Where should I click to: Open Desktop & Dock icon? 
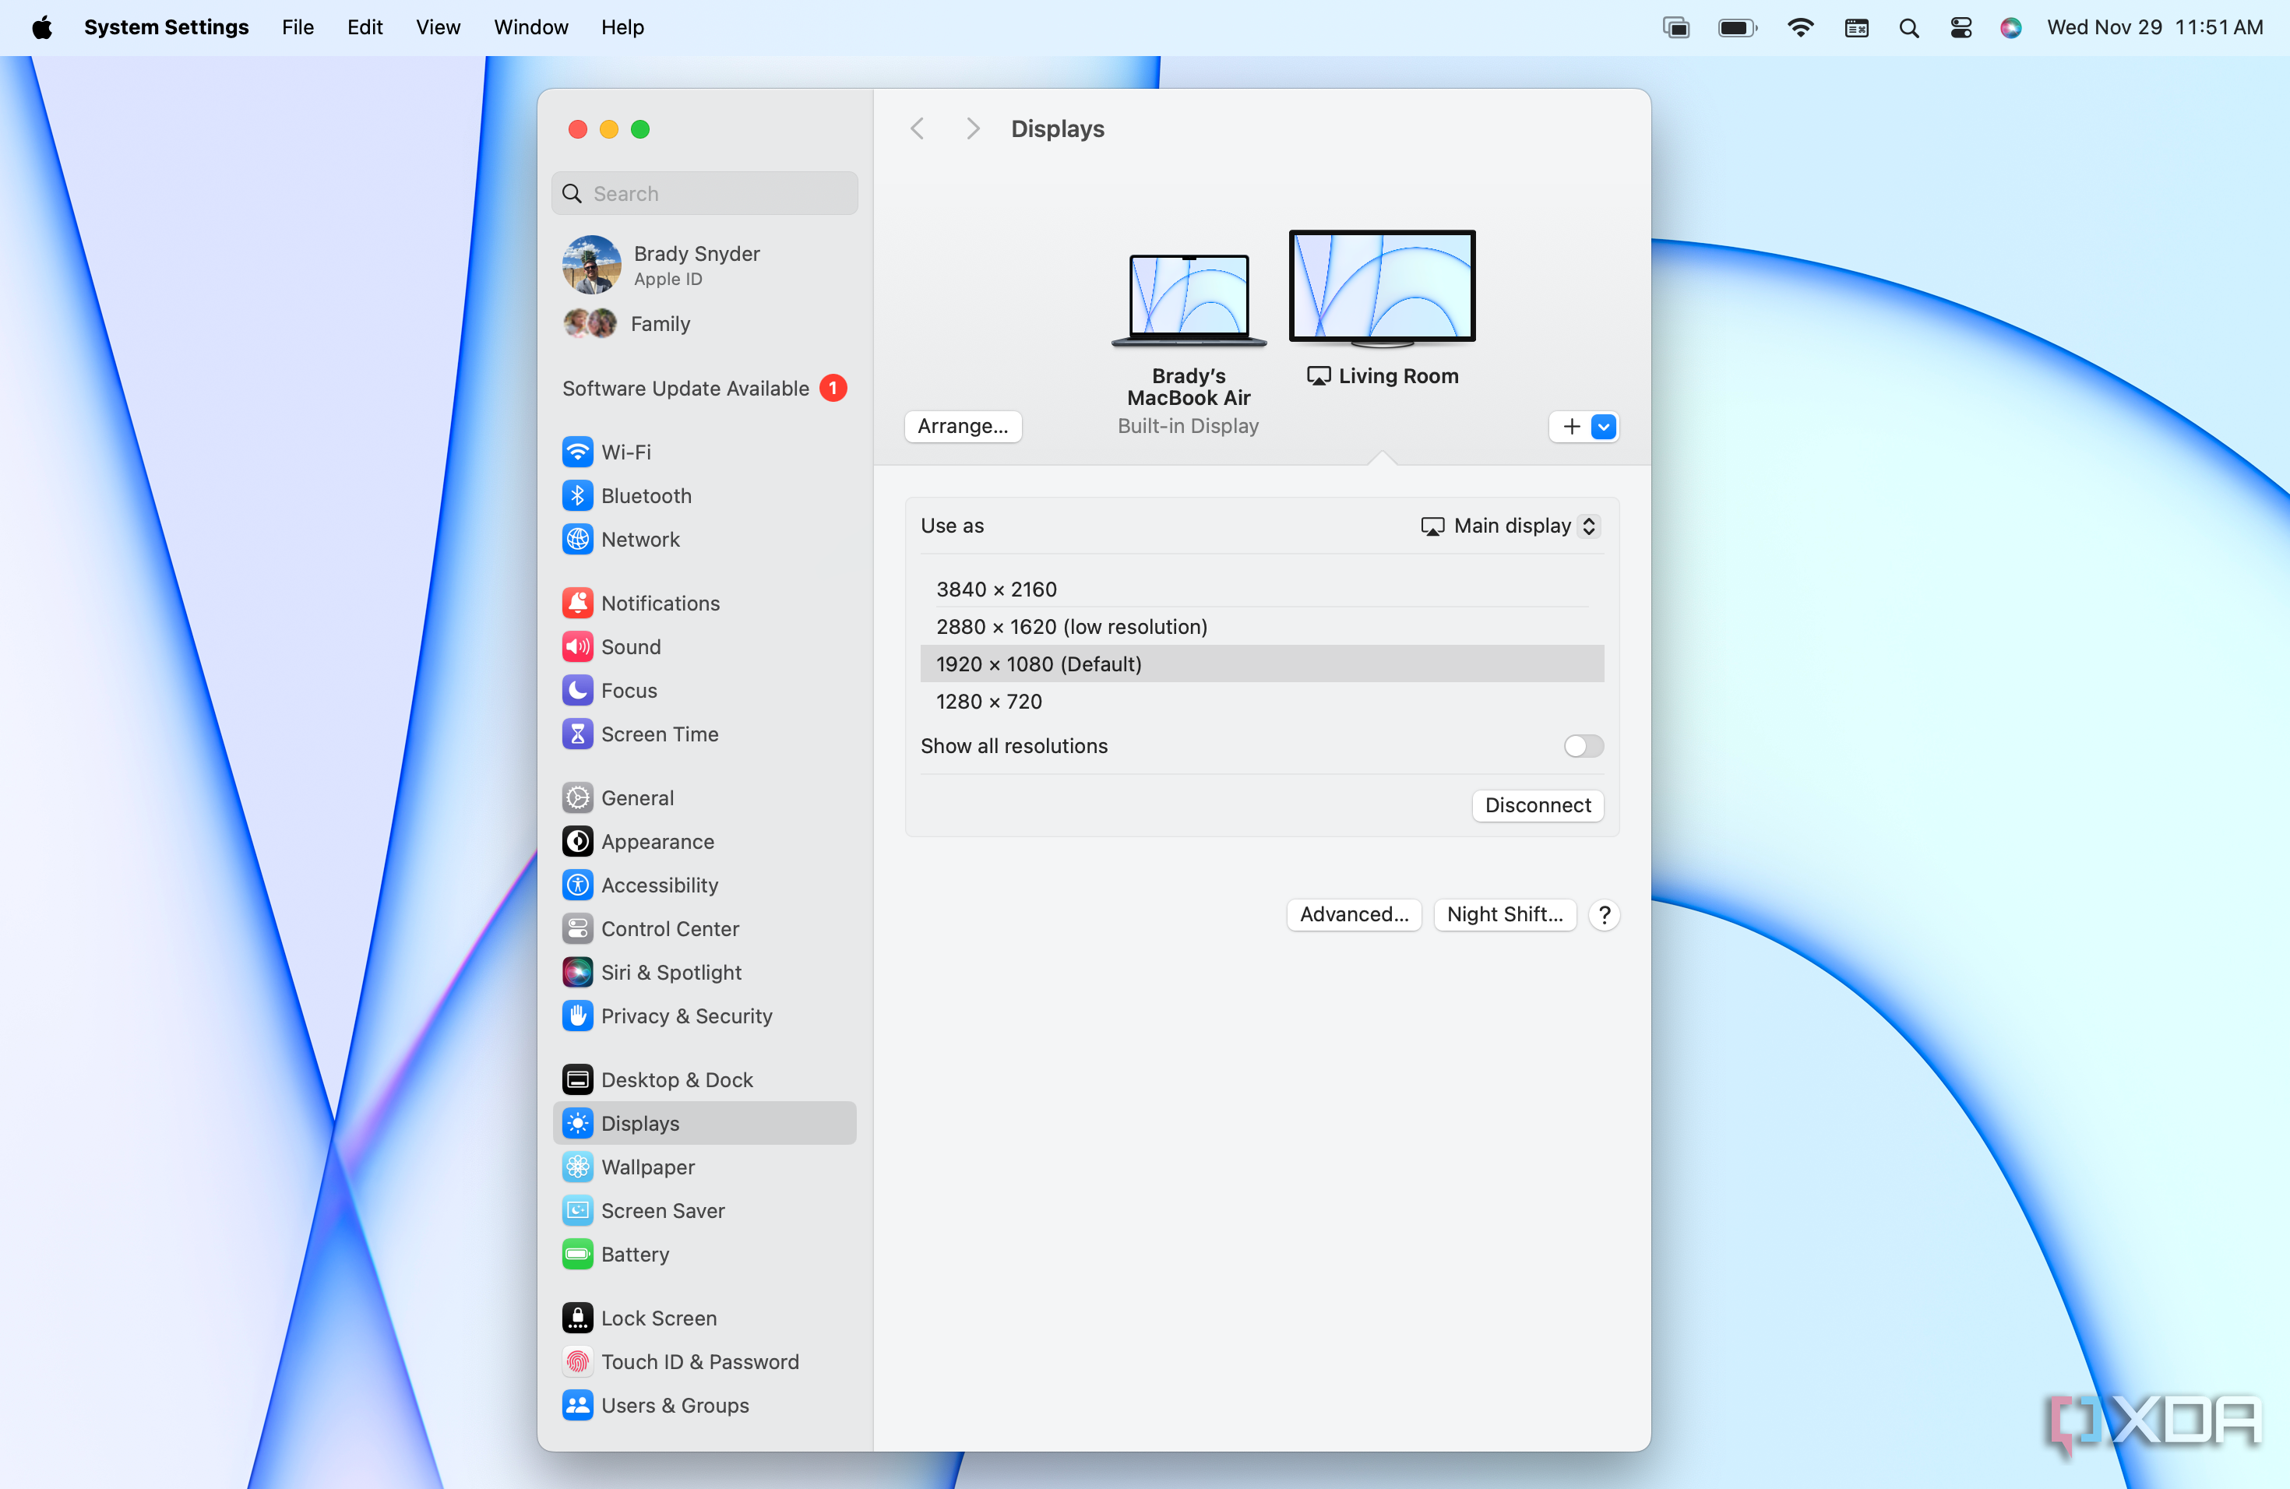577,1079
